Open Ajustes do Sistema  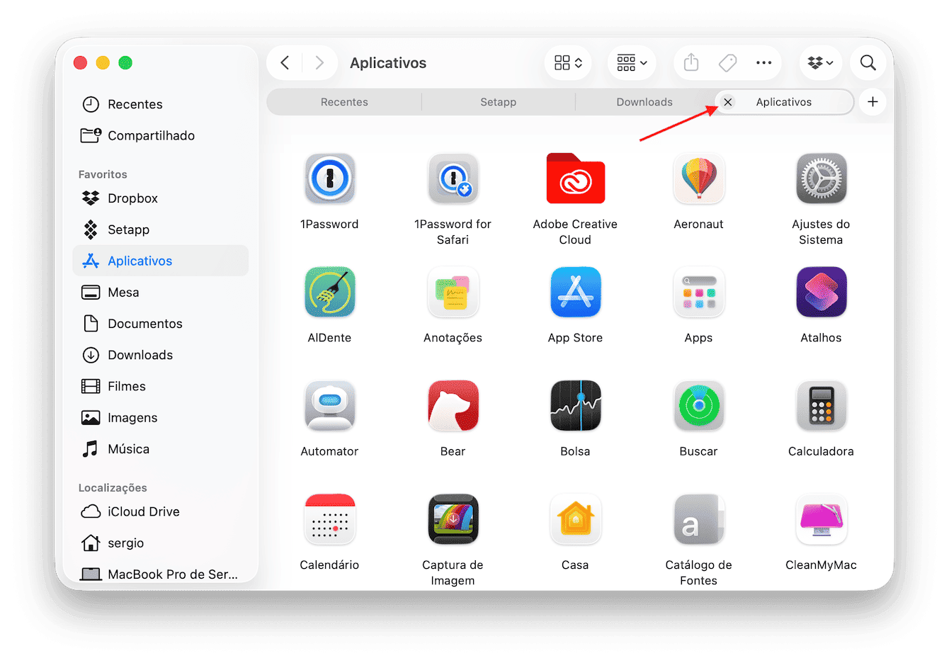click(x=821, y=178)
